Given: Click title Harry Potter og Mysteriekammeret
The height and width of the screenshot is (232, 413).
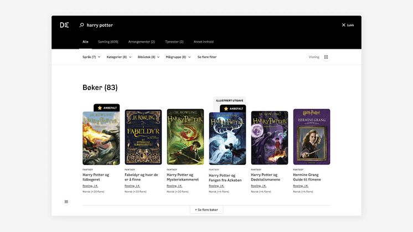Looking at the screenshot, I should pyautogui.click(x=183, y=177).
